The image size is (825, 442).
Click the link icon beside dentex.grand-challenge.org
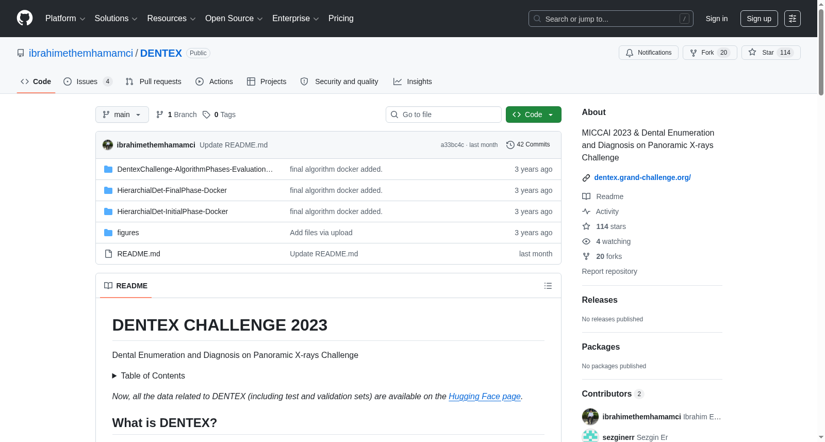coord(586,178)
